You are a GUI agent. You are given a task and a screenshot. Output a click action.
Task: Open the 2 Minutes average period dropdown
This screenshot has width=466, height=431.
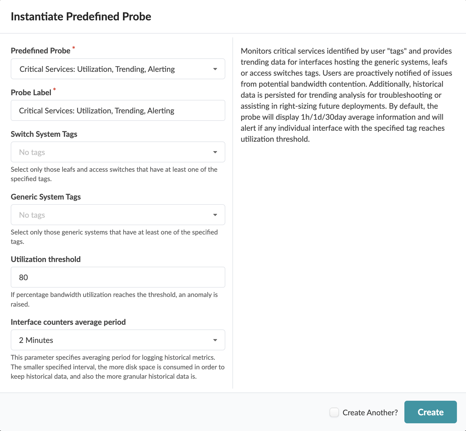[x=110, y=340]
